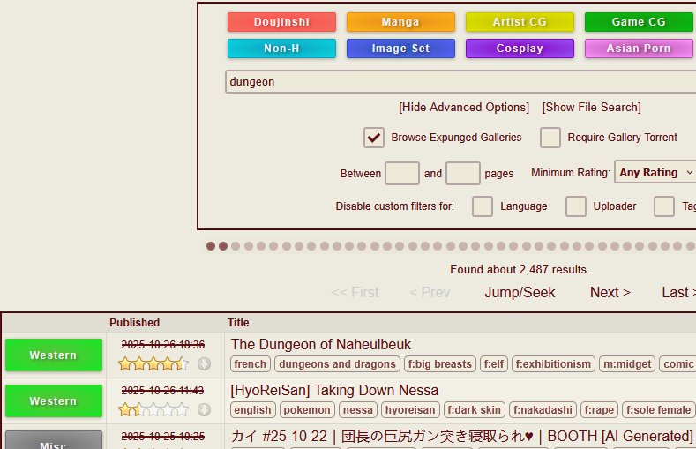Click the Published column header
The width and height of the screenshot is (696, 449).
click(x=134, y=323)
